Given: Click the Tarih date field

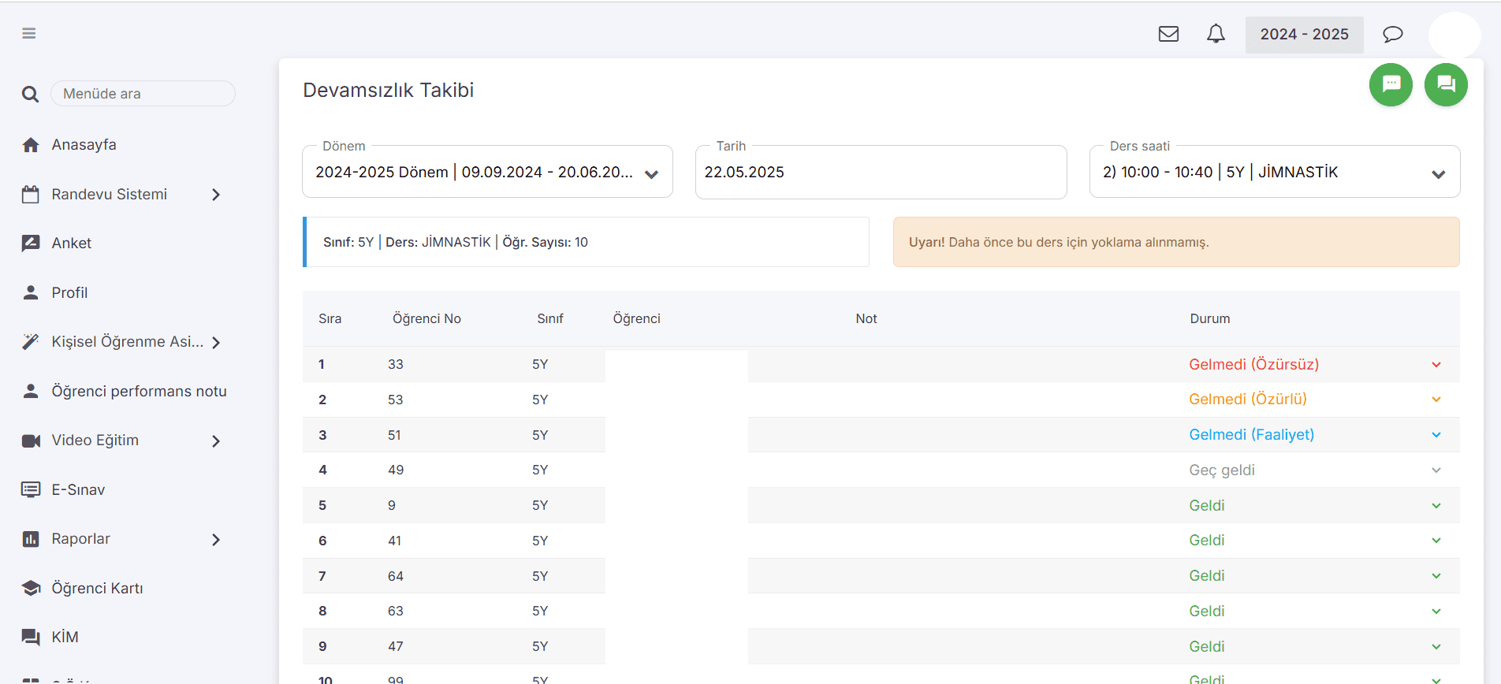Looking at the screenshot, I should coord(880,173).
